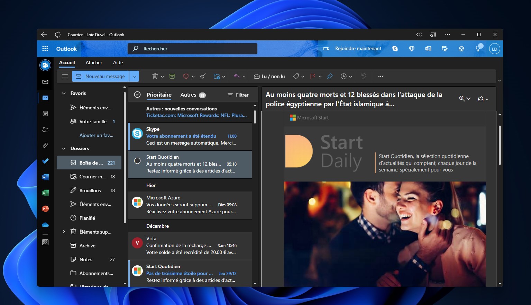Click the Filtrer button
This screenshot has height=305, width=531.
click(x=238, y=95)
